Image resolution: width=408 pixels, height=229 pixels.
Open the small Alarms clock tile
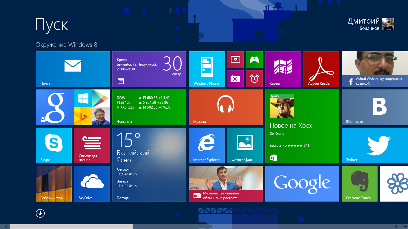click(254, 79)
